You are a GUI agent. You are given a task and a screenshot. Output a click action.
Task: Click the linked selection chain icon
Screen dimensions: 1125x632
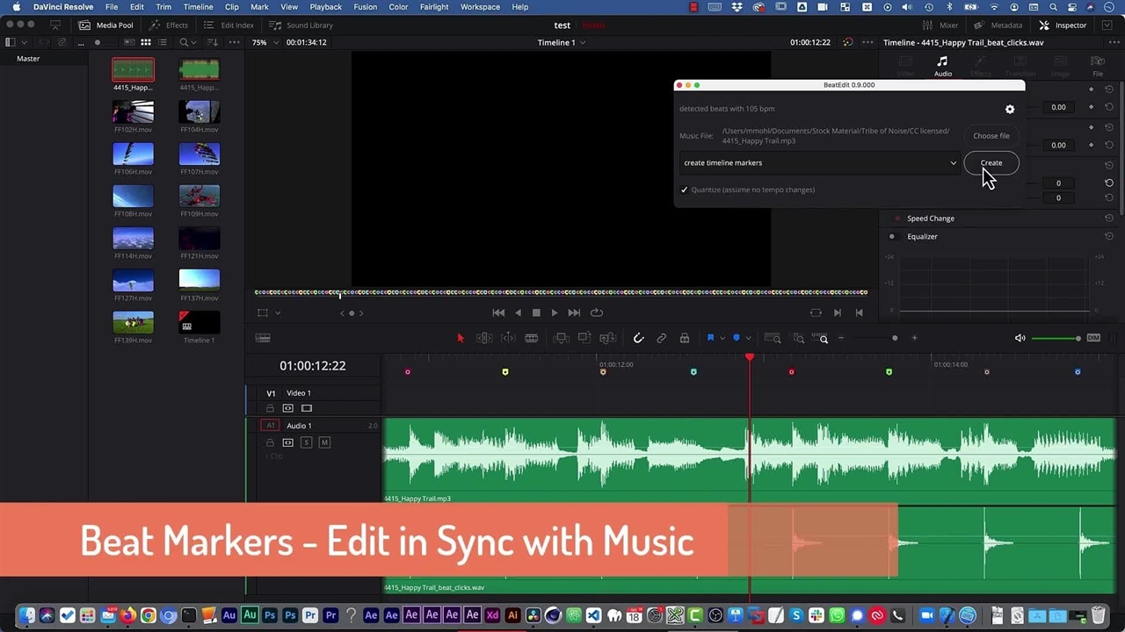point(661,338)
